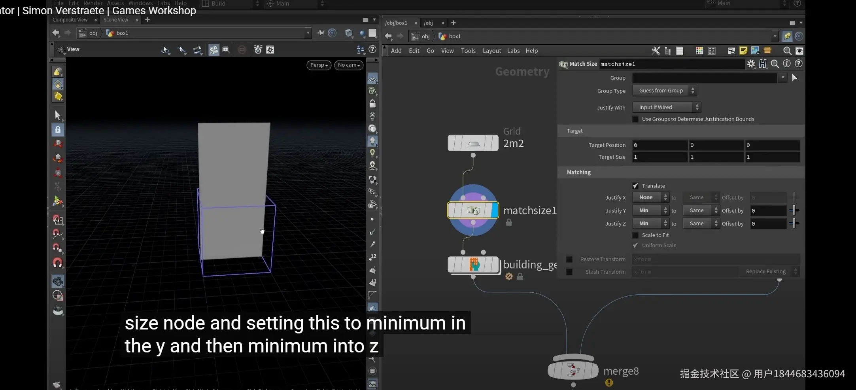The width and height of the screenshot is (856, 390).
Task: Adjust the Justify Y offset slider
Action: pos(794,211)
